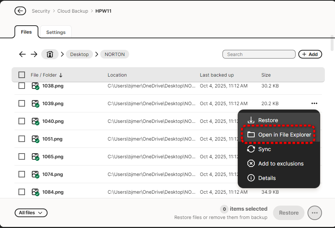Viewport: 335px width, 228px height.
Task: Tick the select-all checkbox in the header
Action: [x=22, y=75]
